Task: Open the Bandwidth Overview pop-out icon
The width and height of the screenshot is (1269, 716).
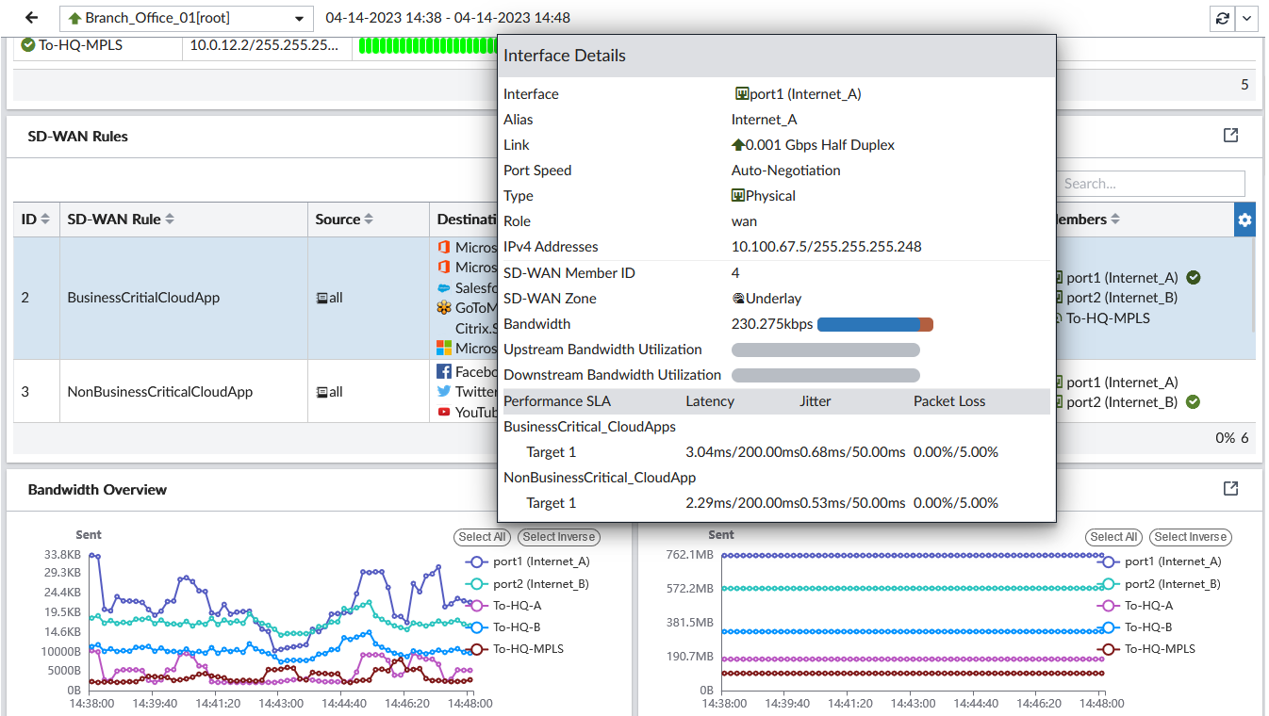Action: tap(1230, 489)
